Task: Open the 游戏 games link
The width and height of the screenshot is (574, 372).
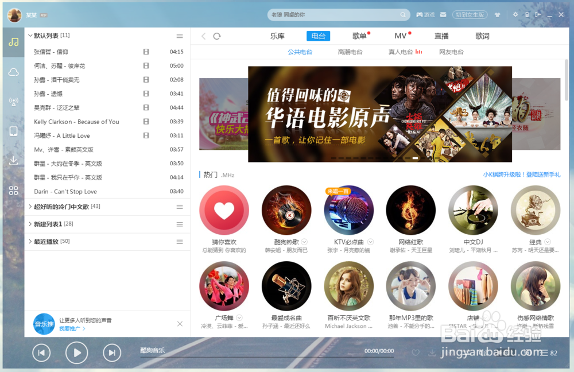Action: tap(425, 15)
